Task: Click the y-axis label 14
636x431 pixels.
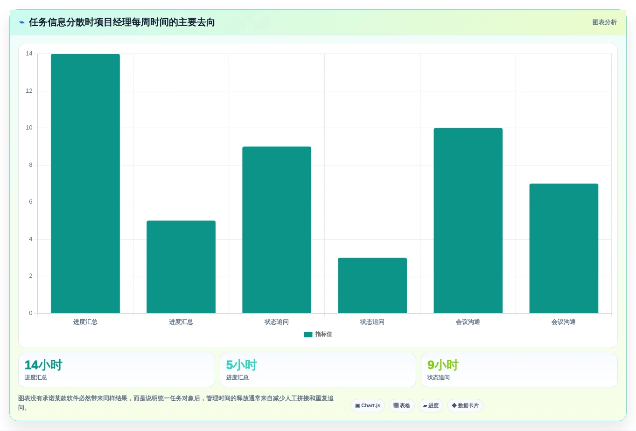Action: coord(29,54)
